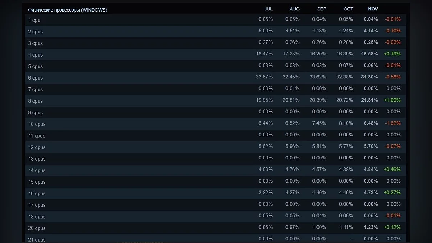Click the '10 cpus' row label
The image size is (432, 243).
[x=37, y=124]
